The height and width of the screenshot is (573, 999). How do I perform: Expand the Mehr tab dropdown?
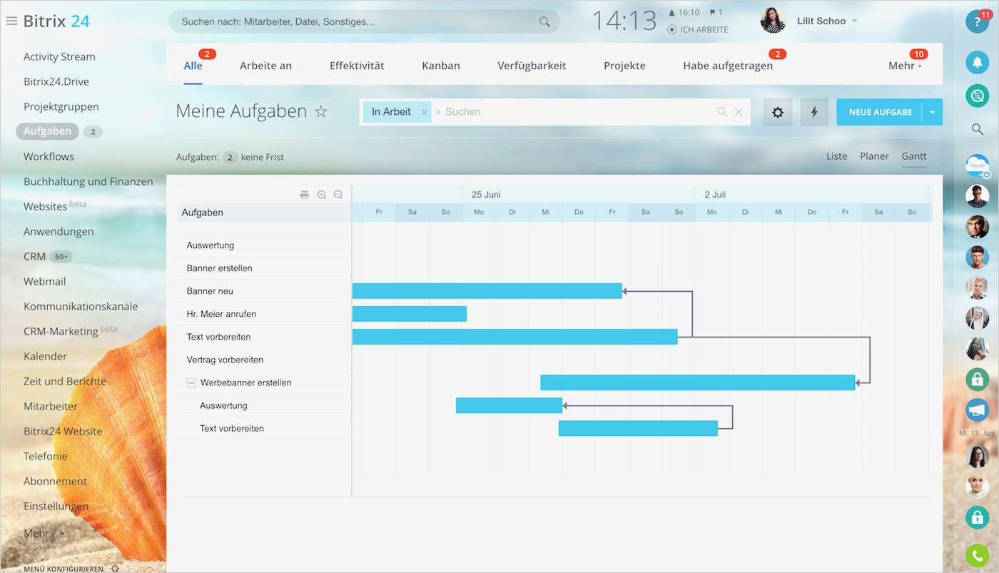point(905,66)
